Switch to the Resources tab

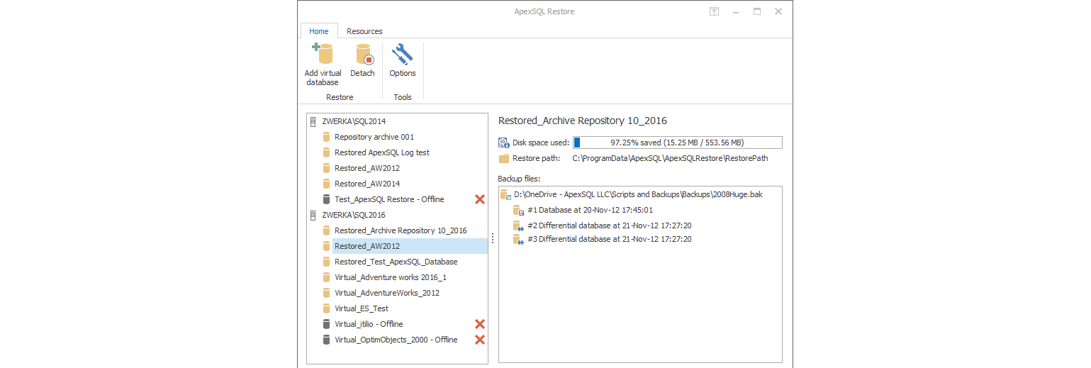point(364,31)
